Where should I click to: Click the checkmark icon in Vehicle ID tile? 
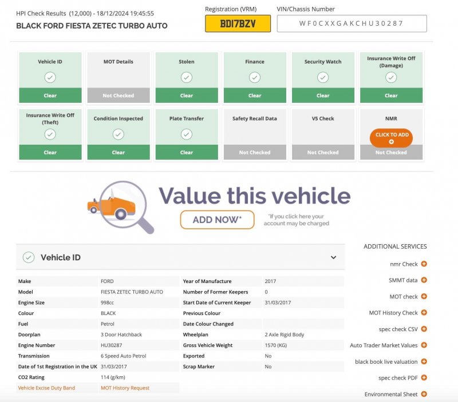pyautogui.click(x=50, y=77)
